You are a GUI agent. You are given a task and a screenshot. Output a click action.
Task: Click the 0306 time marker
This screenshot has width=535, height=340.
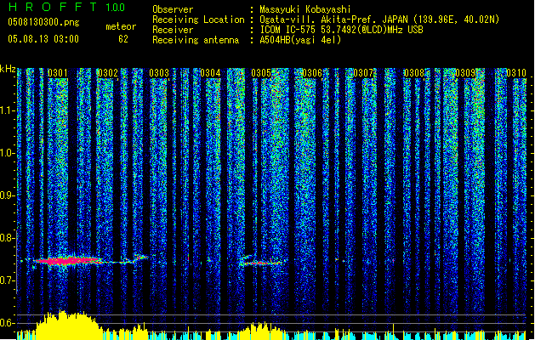click(312, 73)
